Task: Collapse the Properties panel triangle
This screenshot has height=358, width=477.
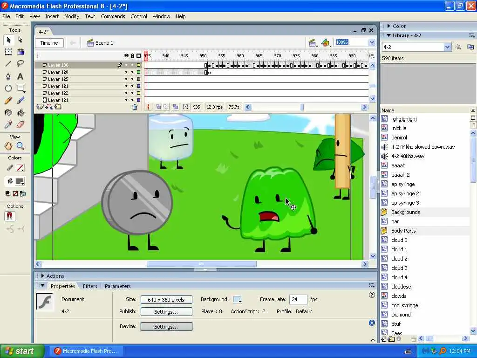Action: 42,286
